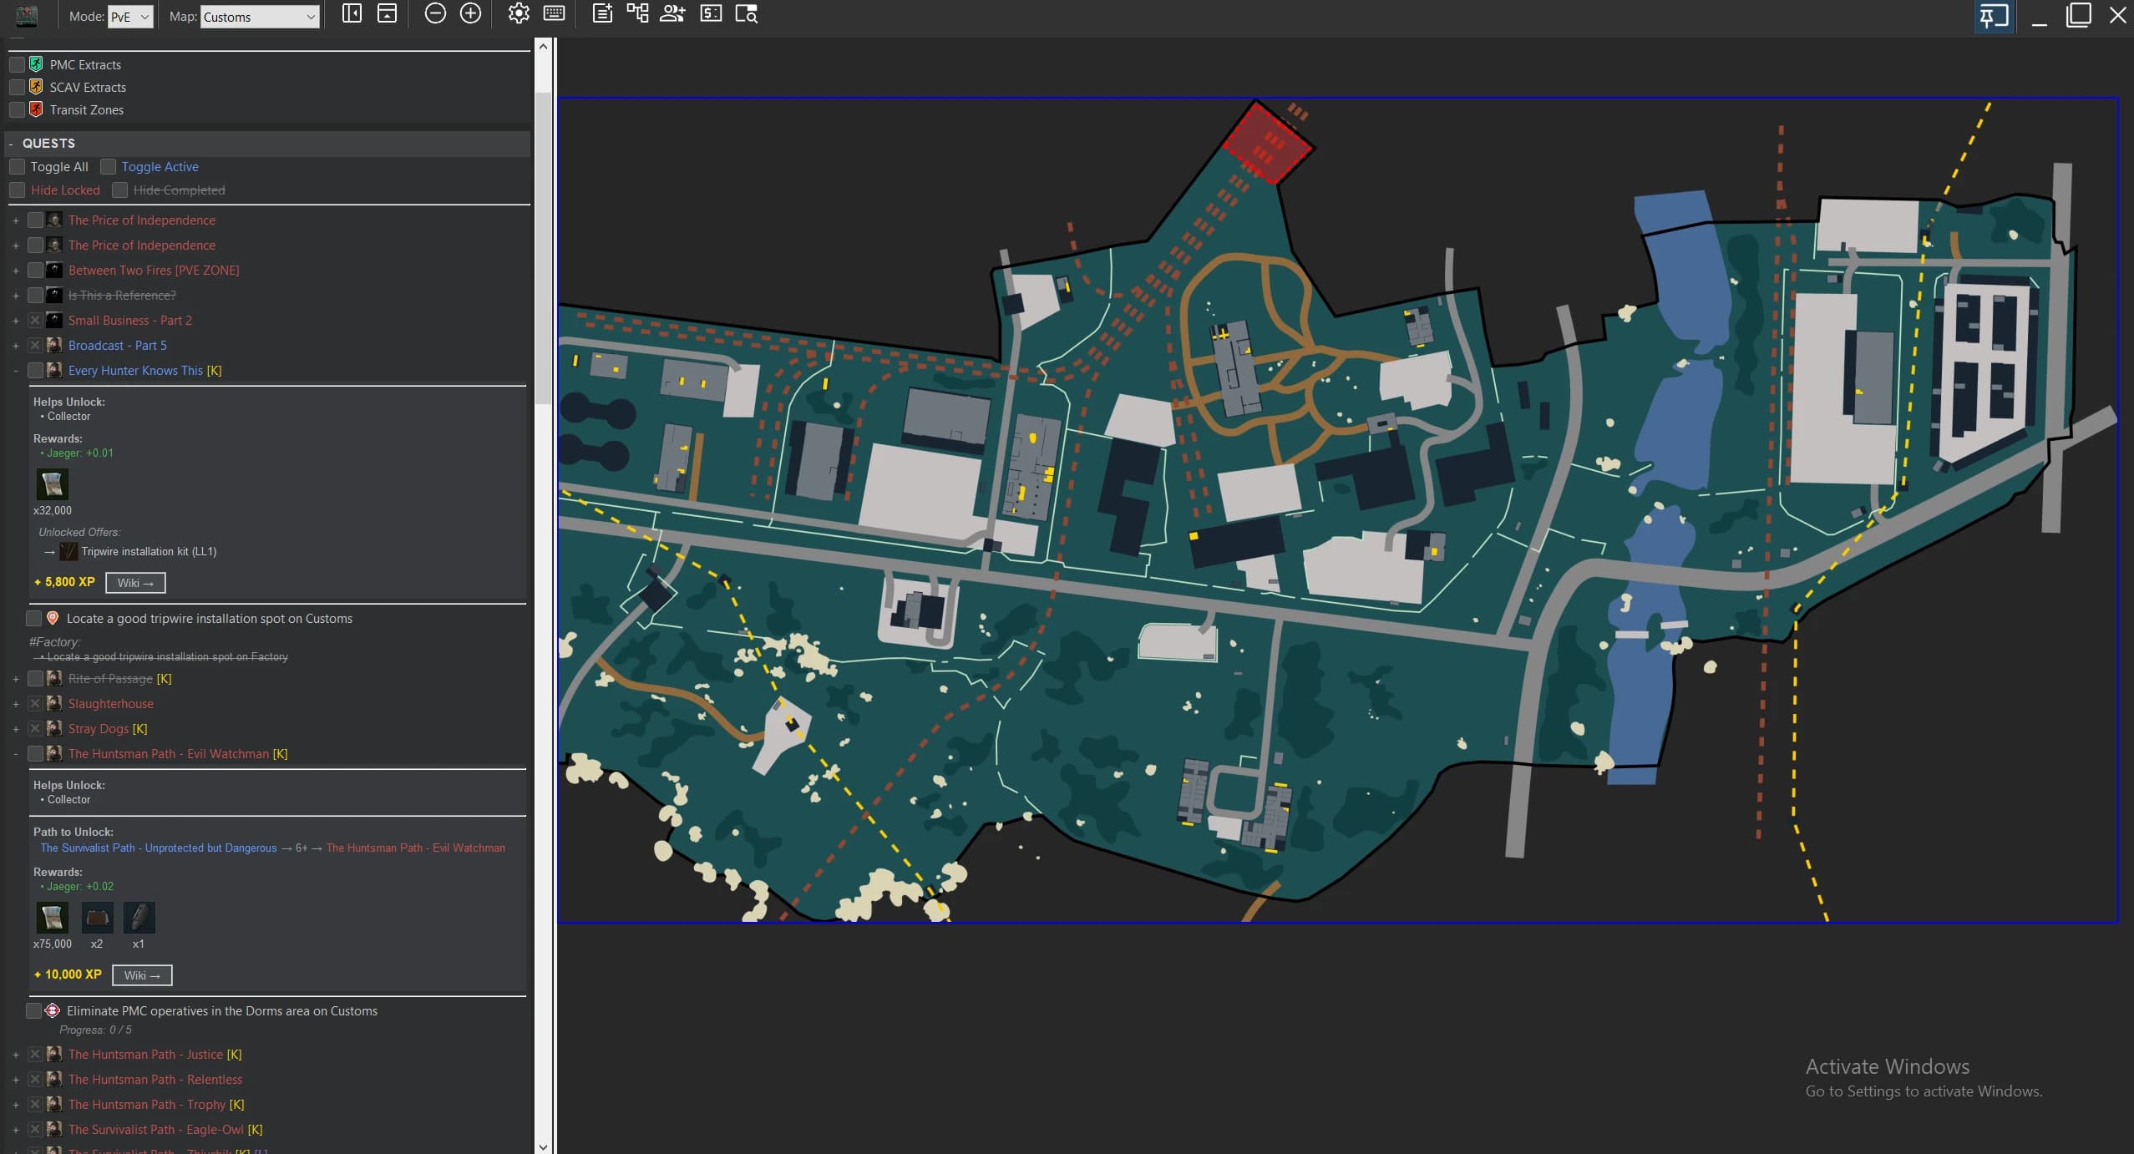Image resolution: width=2134 pixels, height=1154 pixels.
Task: Expand the Small Business - Part 2 quest
Action: coord(15,321)
